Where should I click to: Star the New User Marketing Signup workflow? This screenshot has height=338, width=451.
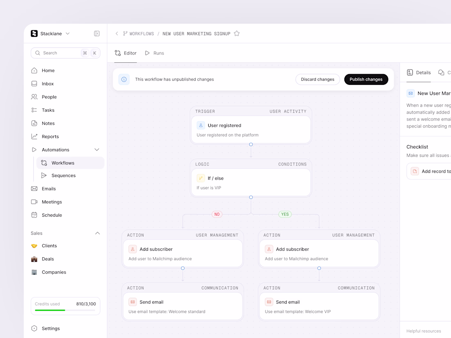[237, 34]
